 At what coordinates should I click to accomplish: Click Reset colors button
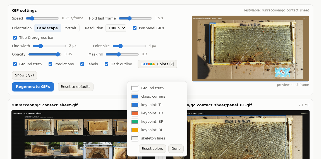click(x=152, y=149)
